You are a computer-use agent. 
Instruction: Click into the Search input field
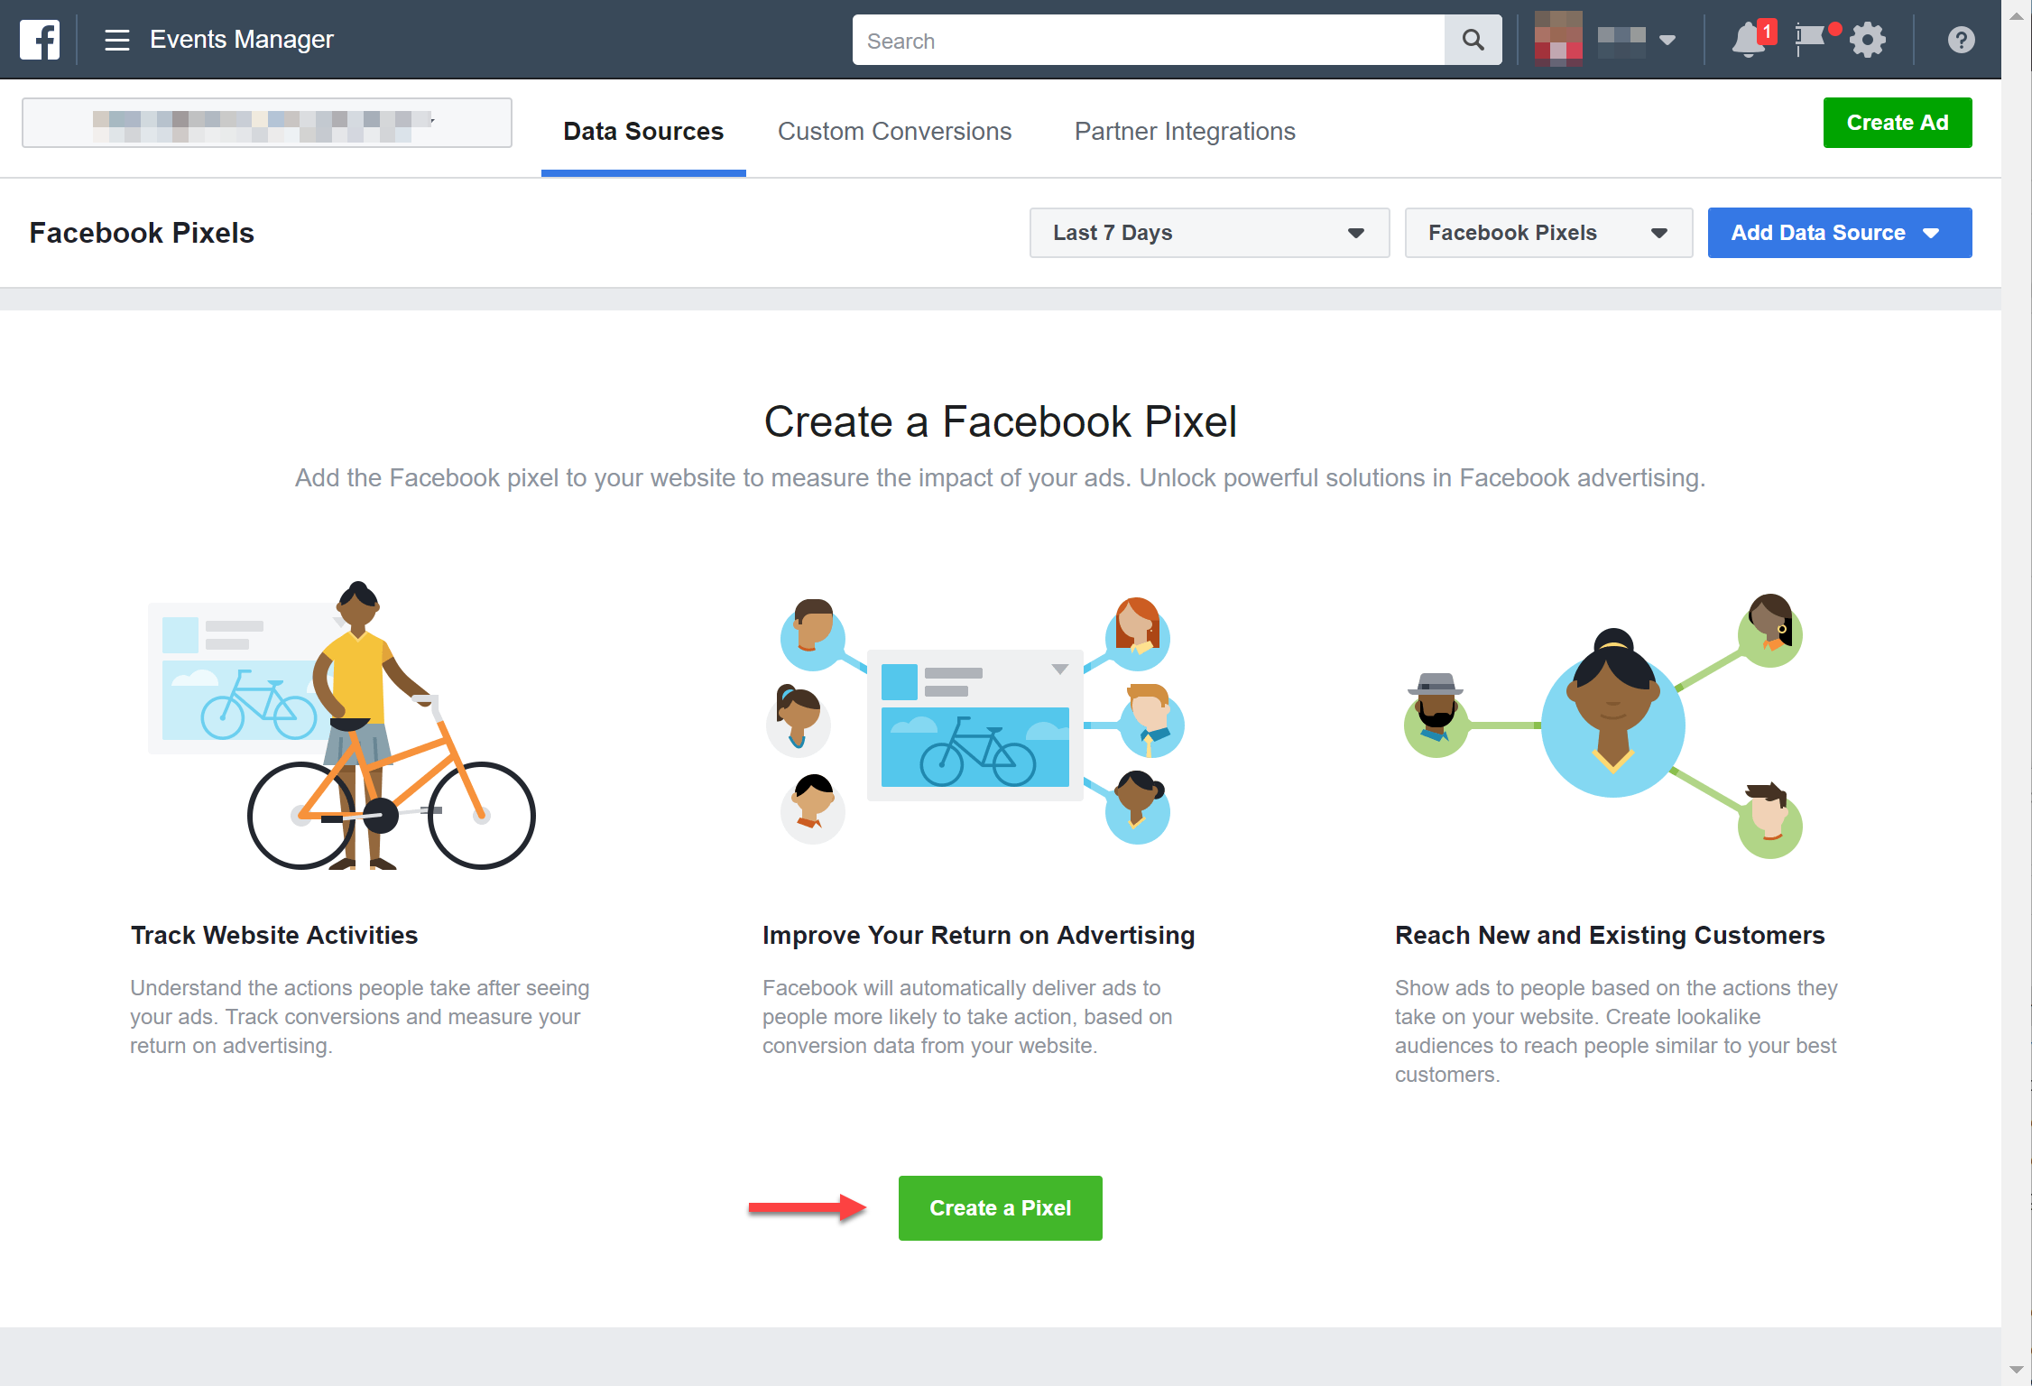1148,40
